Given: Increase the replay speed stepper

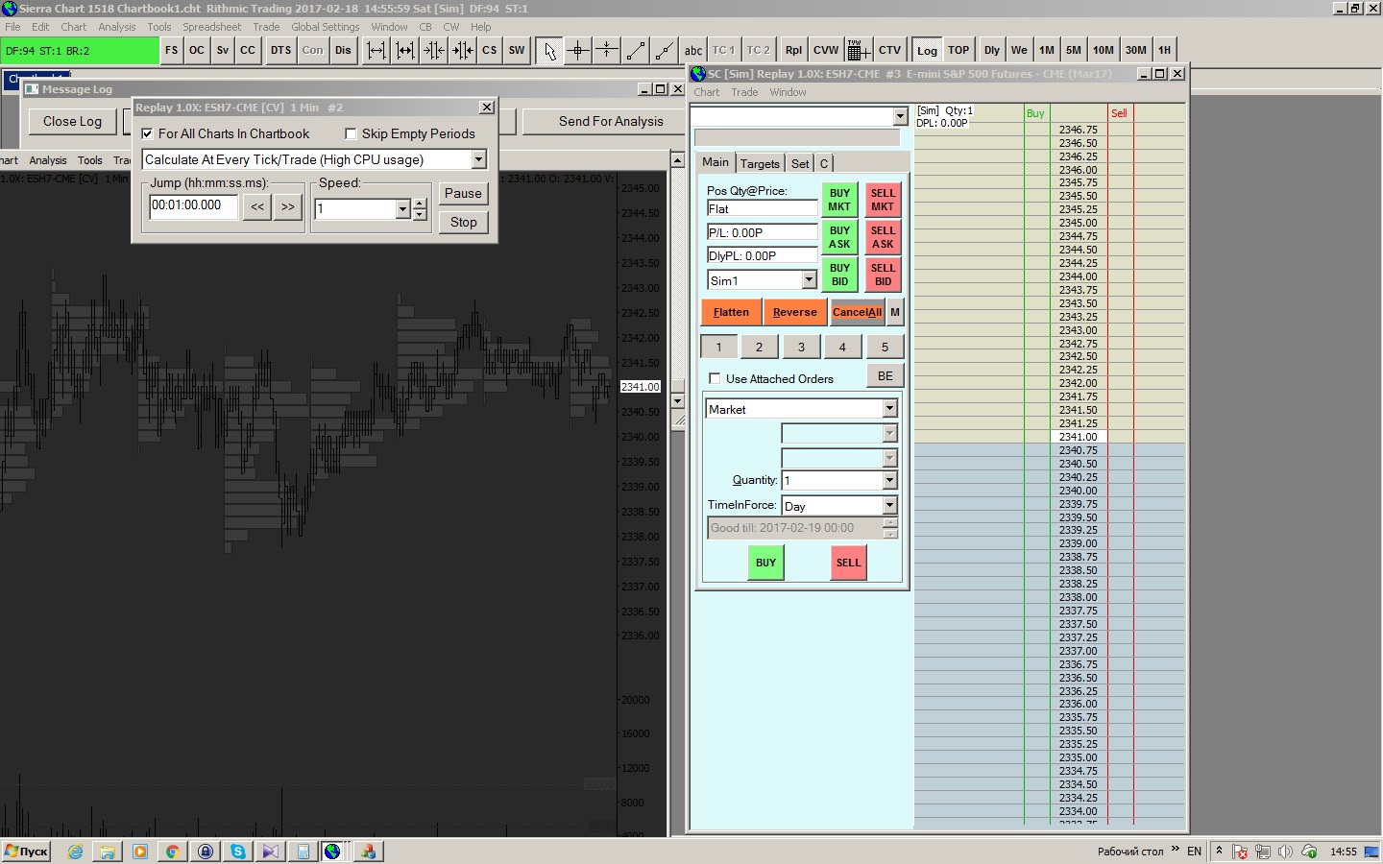Looking at the screenshot, I should (420, 204).
